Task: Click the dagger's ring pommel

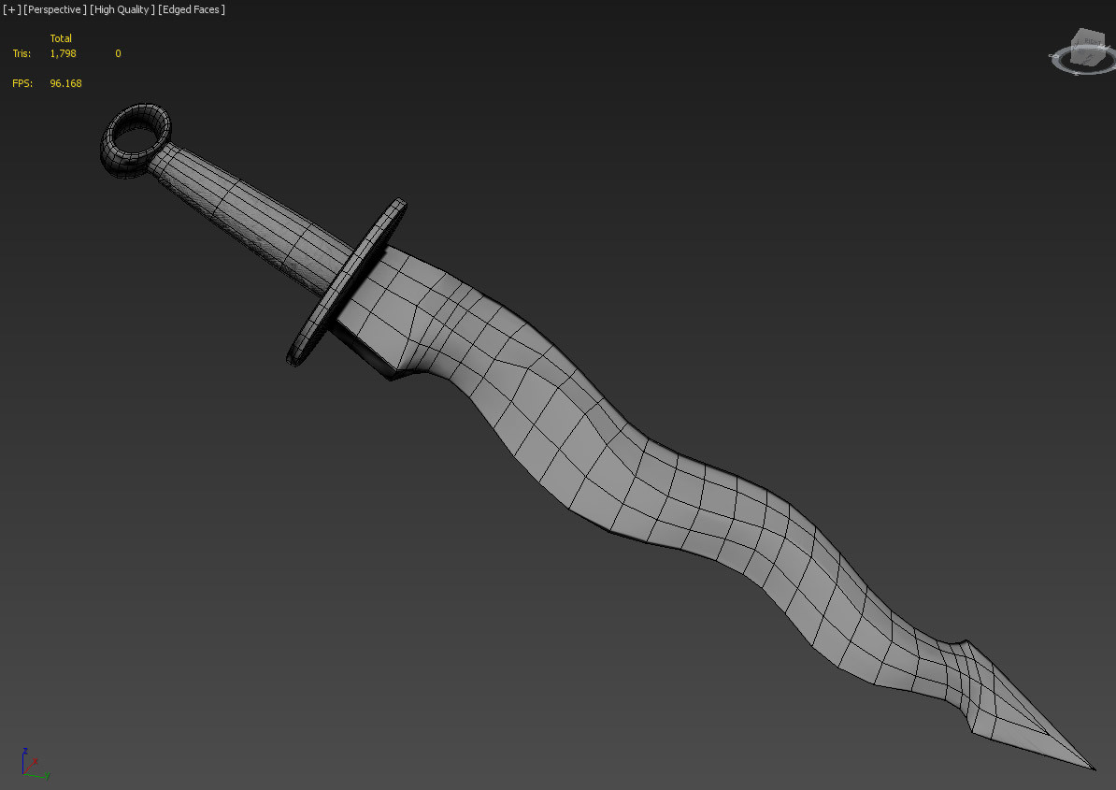Action: point(136,140)
